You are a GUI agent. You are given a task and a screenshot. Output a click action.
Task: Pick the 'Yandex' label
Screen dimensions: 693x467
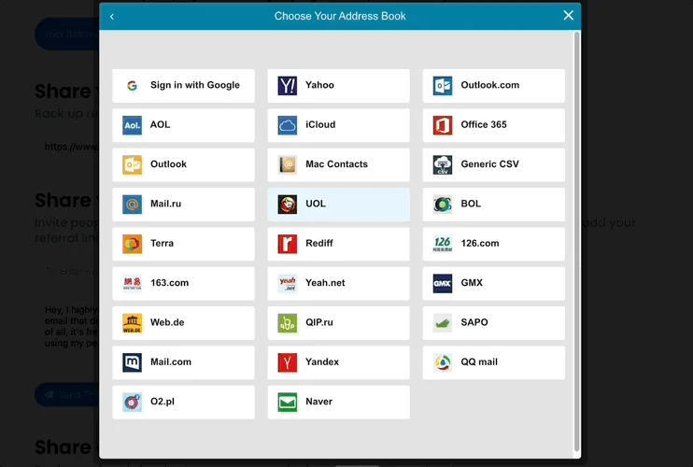pyautogui.click(x=321, y=361)
